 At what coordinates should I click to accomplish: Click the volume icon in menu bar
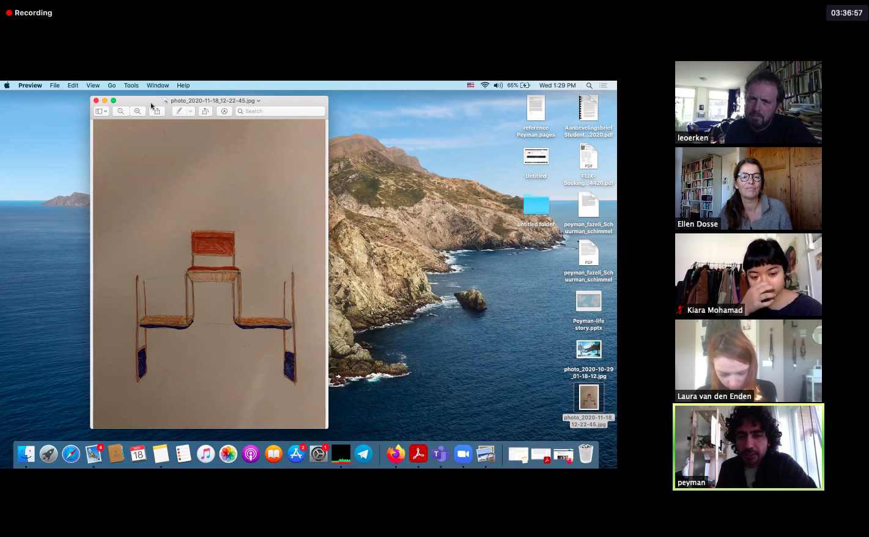point(498,86)
